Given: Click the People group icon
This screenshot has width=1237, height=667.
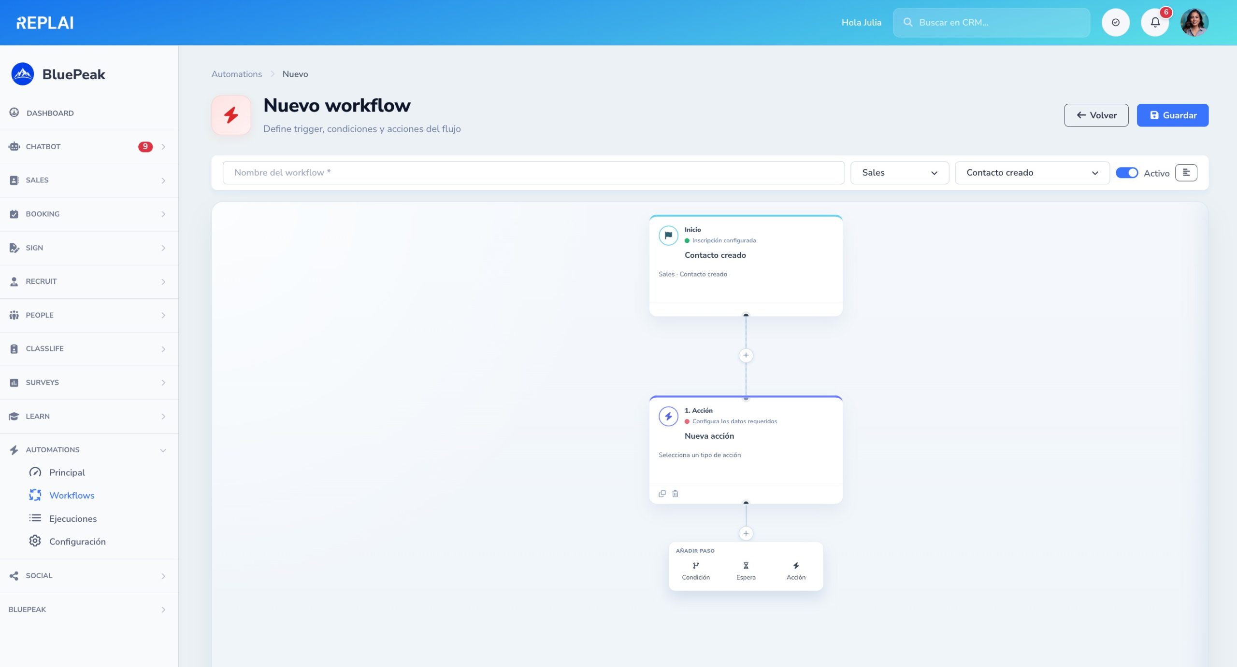Looking at the screenshot, I should click(14, 315).
